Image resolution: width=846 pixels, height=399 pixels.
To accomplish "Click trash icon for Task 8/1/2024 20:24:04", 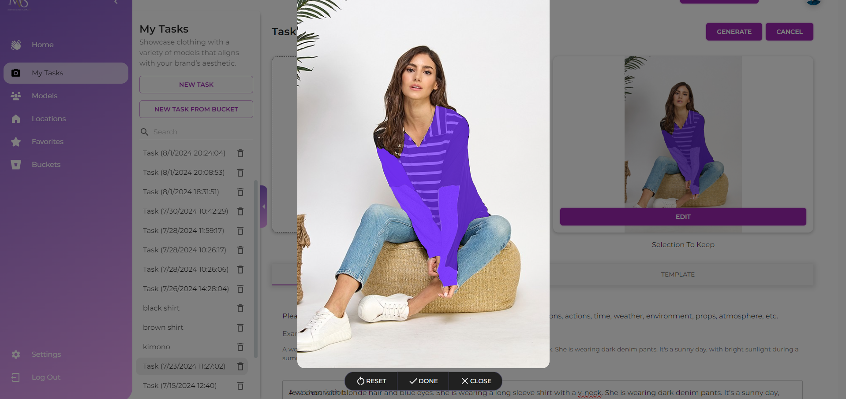I will 240,153.
